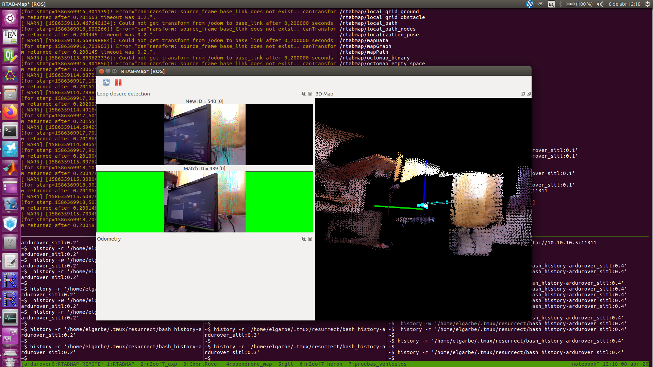
Task: Float the 3D Map panel
Action: tap(523, 94)
